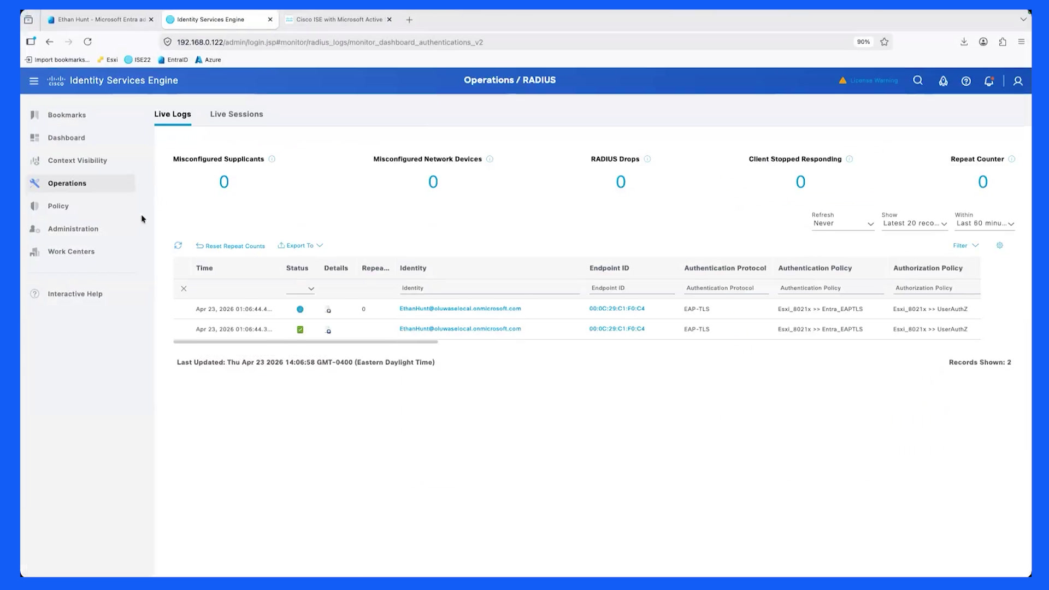
Task: Click the search magnifier in ISE header
Action: pyautogui.click(x=918, y=81)
